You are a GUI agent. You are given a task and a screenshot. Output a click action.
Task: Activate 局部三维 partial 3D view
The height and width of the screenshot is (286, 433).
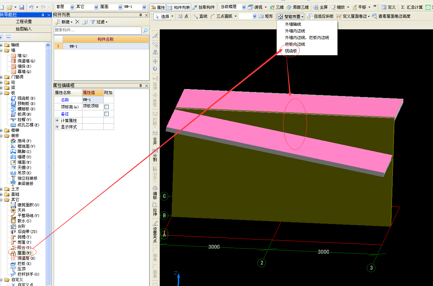tap(298, 7)
